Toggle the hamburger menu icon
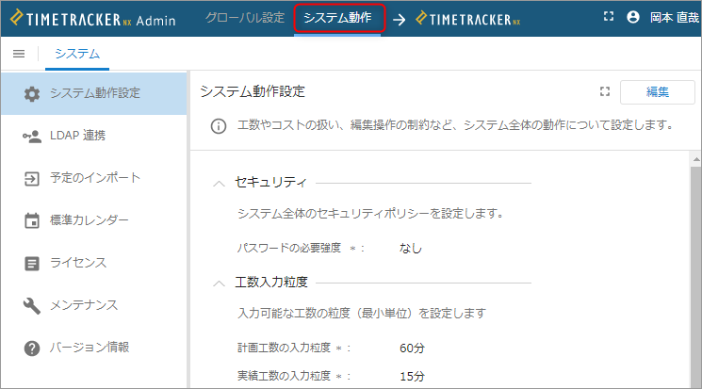702x389 pixels. [x=19, y=55]
